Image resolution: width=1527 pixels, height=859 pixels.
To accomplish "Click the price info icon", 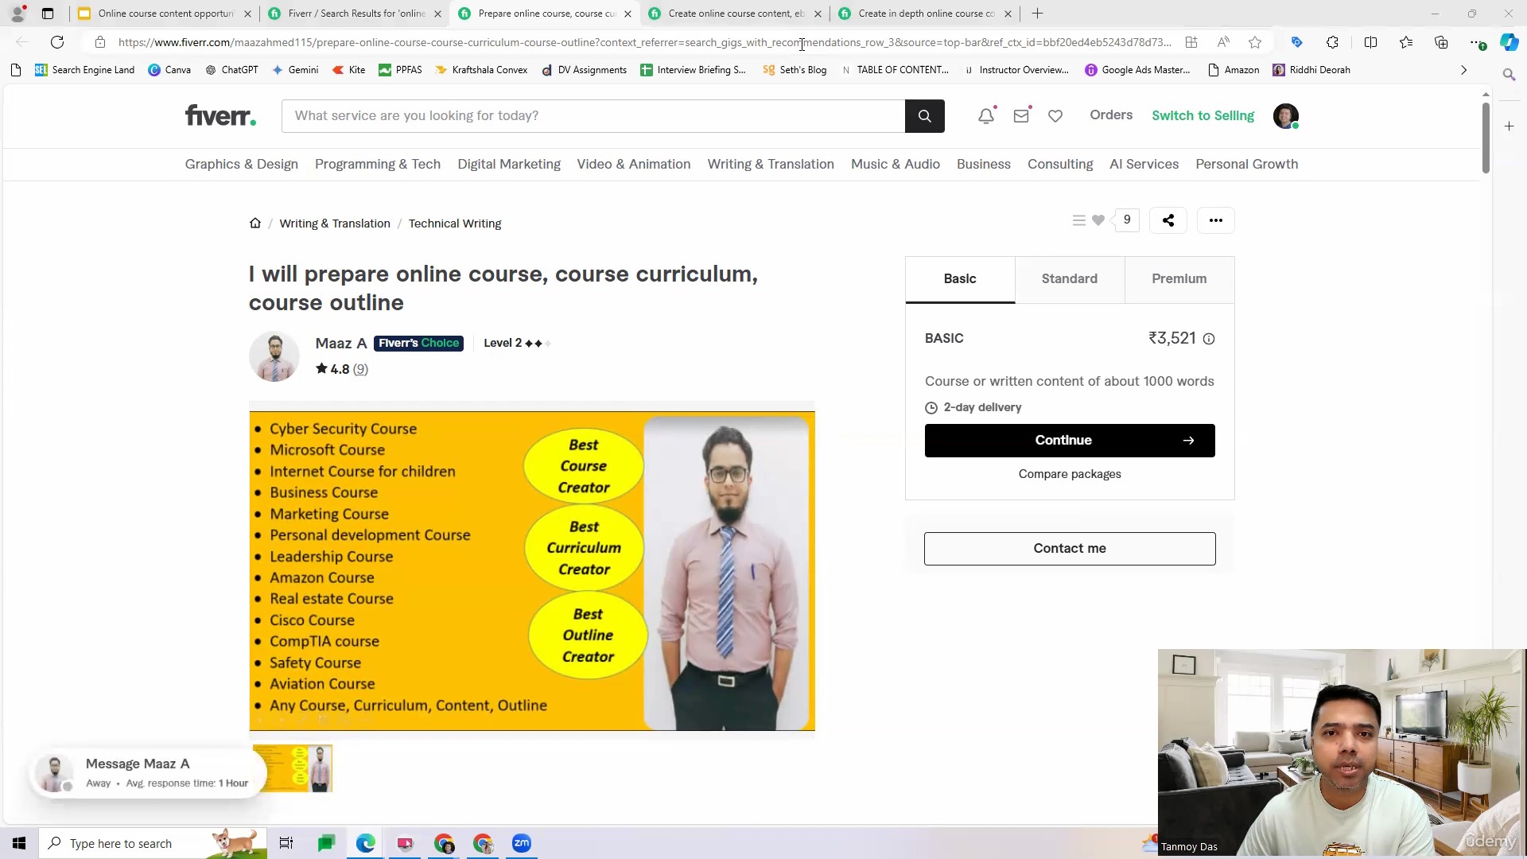I will (1209, 339).
